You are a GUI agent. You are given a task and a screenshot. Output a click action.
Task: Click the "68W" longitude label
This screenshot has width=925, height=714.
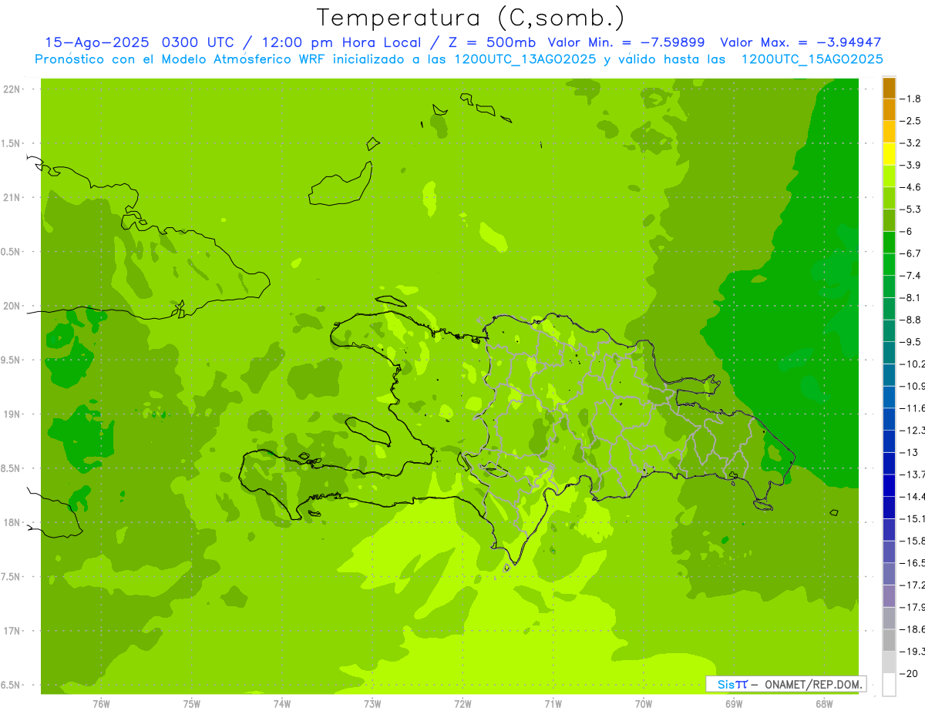(823, 704)
